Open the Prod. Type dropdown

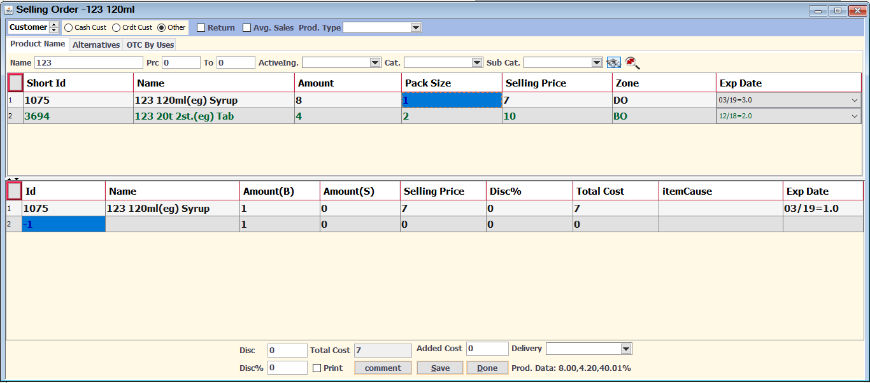click(416, 27)
